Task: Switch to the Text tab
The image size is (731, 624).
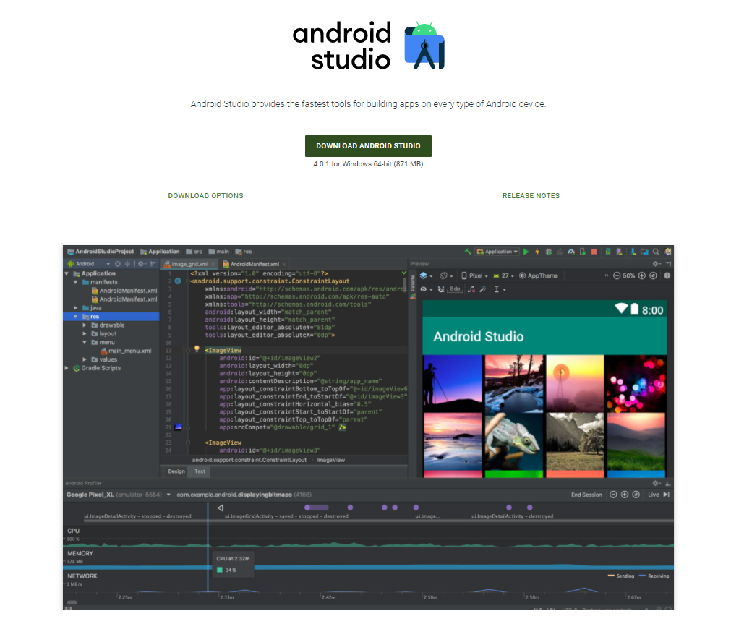Action: (x=200, y=471)
